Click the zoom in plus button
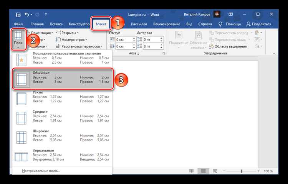 point(259,171)
